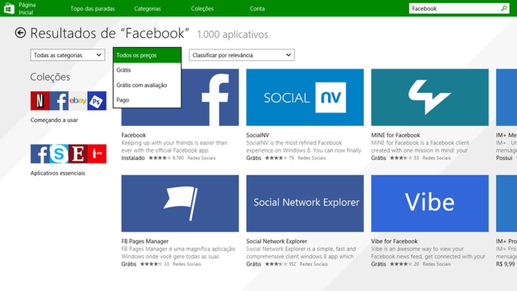
Task: Open the Netflix icon in Começando a usar
Action: [x=40, y=101]
